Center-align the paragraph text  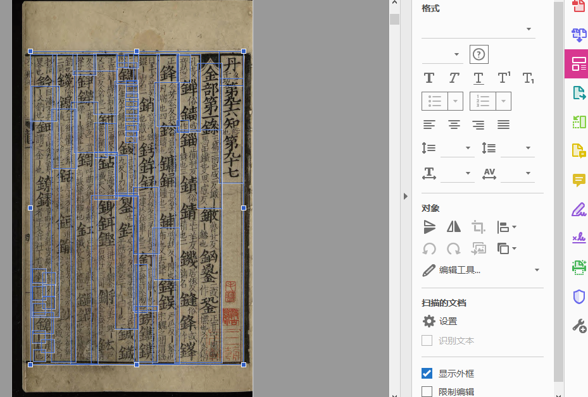pyautogui.click(x=454, y=125)
